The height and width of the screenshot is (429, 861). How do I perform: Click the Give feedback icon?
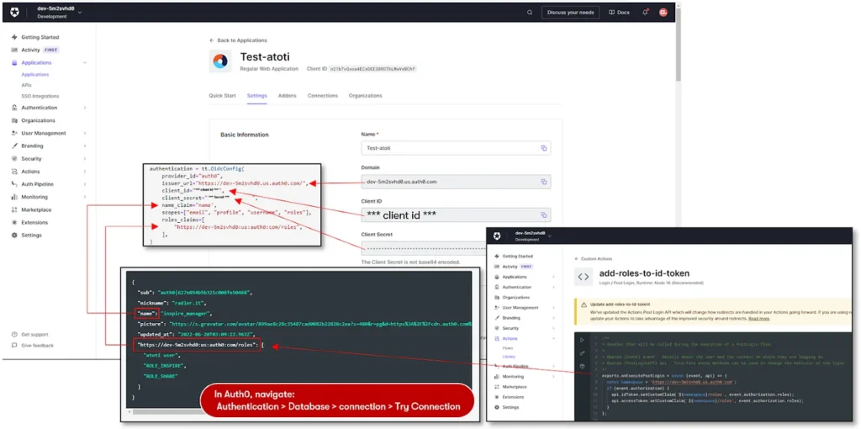[x=15, y=346]
